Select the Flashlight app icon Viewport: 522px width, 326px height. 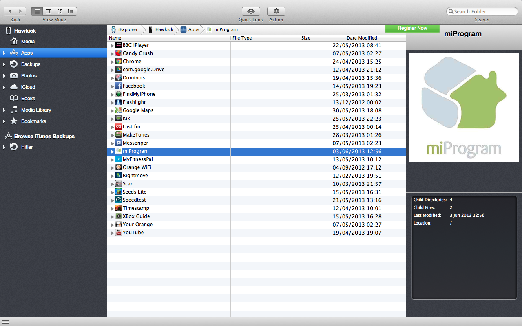pyautogui.click(x=119, y=102)
